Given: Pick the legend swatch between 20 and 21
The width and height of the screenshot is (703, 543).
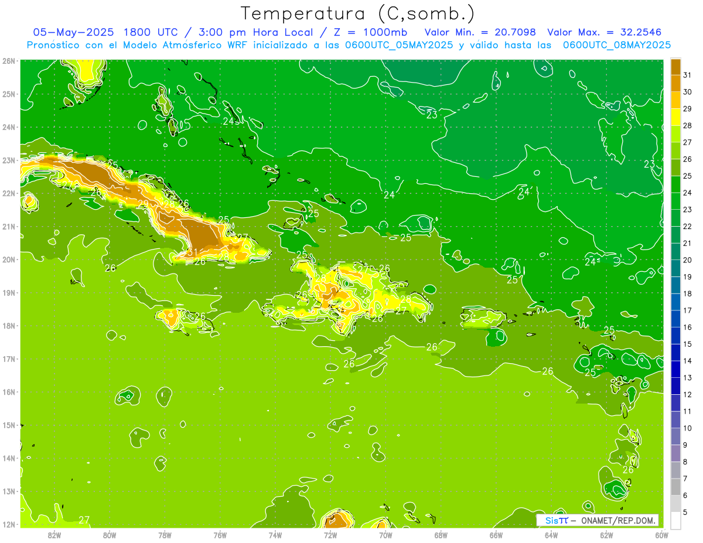Looking at the screenshot, I should tap(676, 252).
